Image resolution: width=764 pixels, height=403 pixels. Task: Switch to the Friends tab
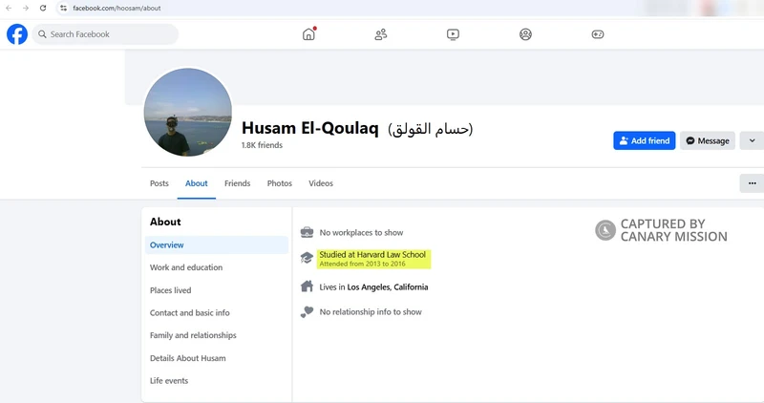pos(237,183)
